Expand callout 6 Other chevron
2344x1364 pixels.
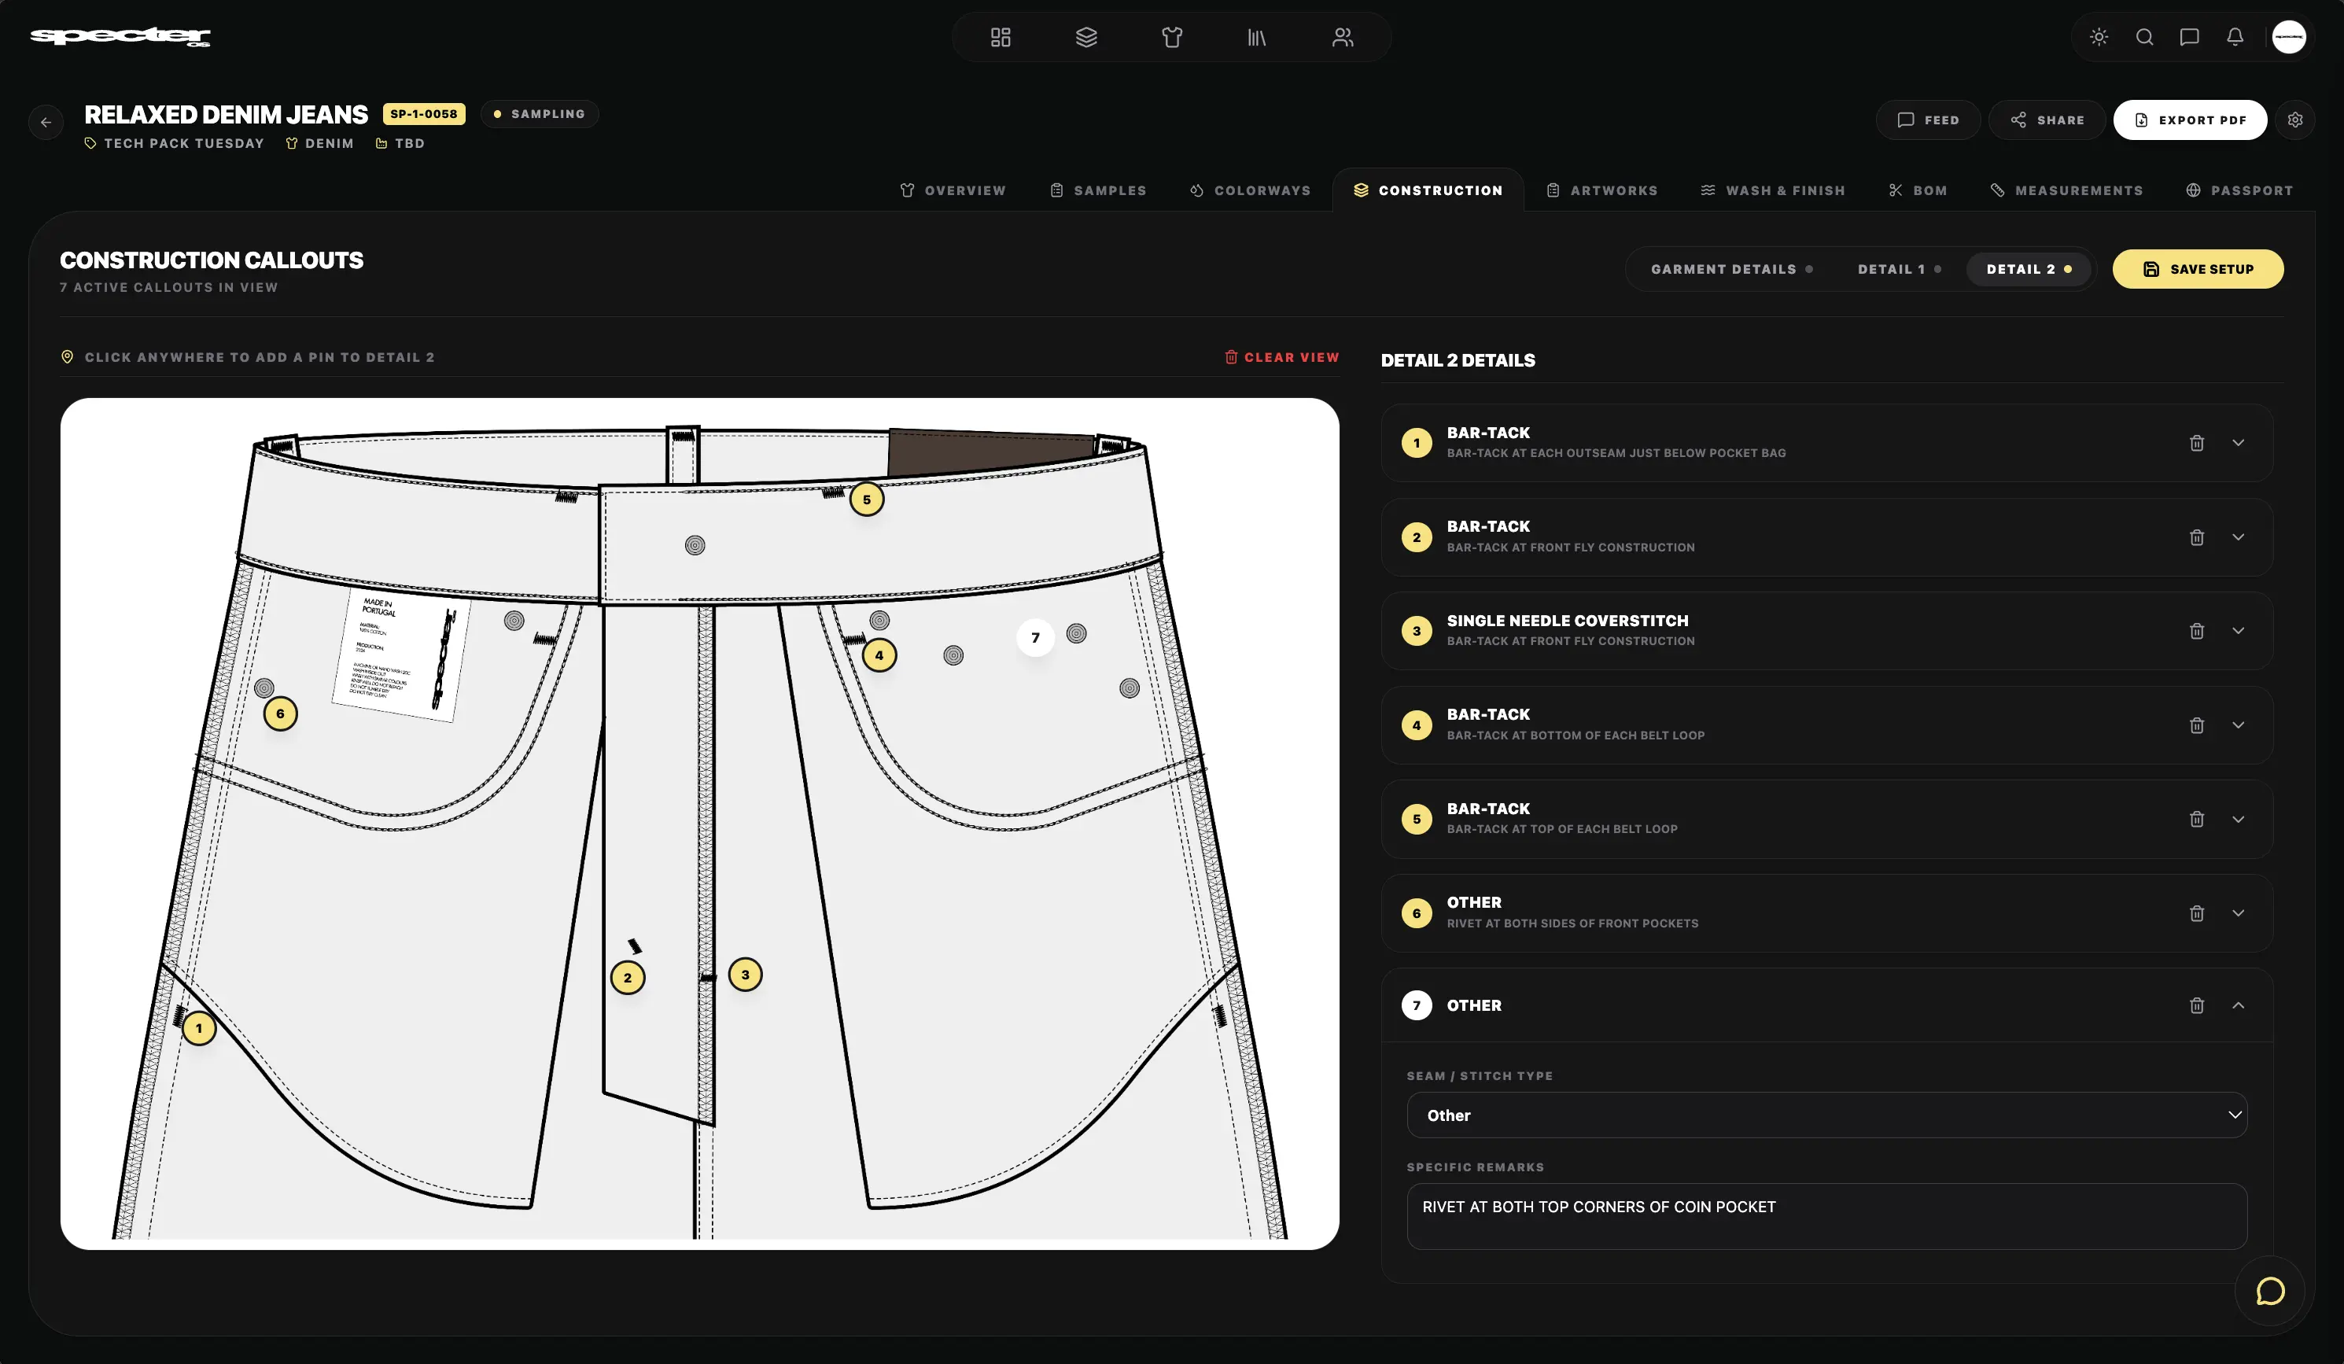(2238, 912)
